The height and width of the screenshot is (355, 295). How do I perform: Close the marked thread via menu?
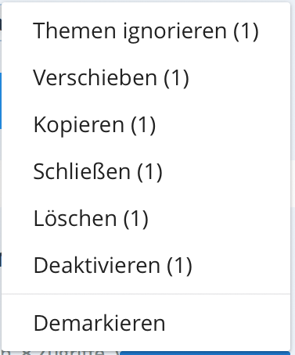pos(146,172)
